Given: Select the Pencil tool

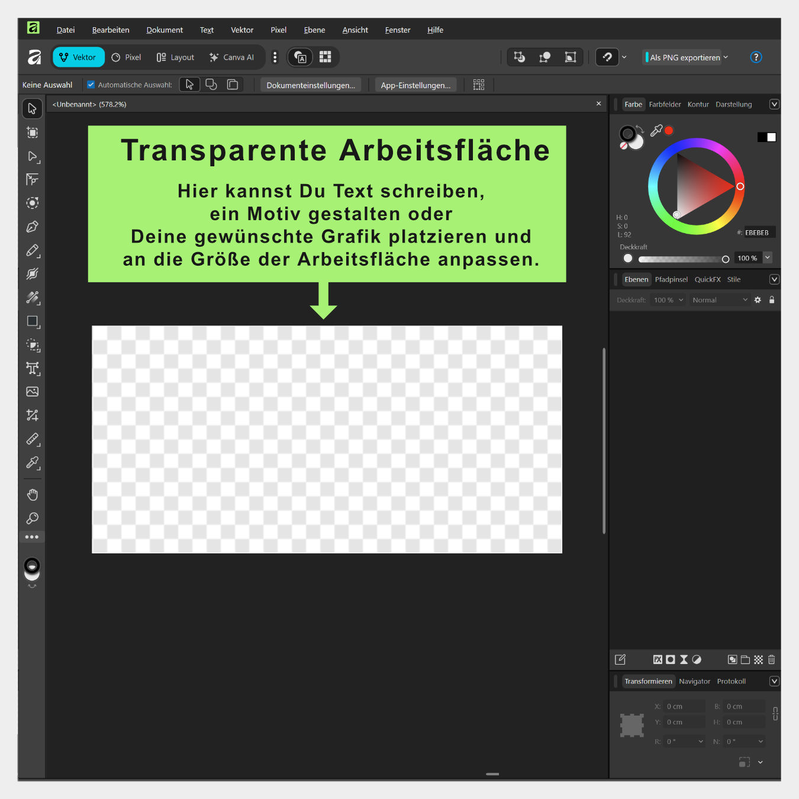Looking at the screenshot, I should coord(33,250).
